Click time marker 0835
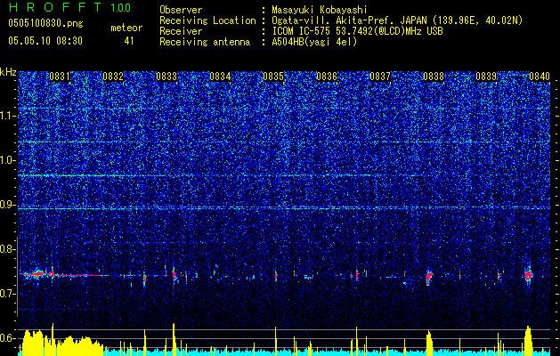Viewport: 560px width, 356px height. 273,77
